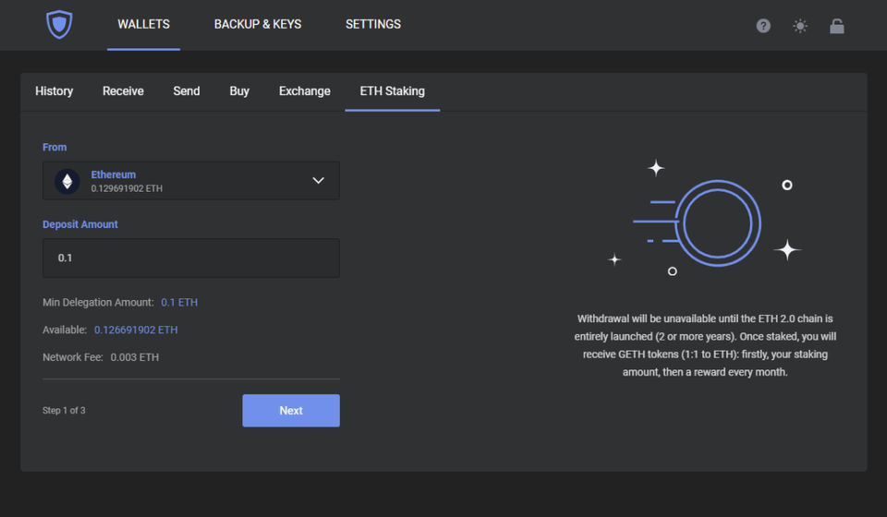Switch to the Exchange tab
This screenshot has height=517, width=887.
coord(305,91)
